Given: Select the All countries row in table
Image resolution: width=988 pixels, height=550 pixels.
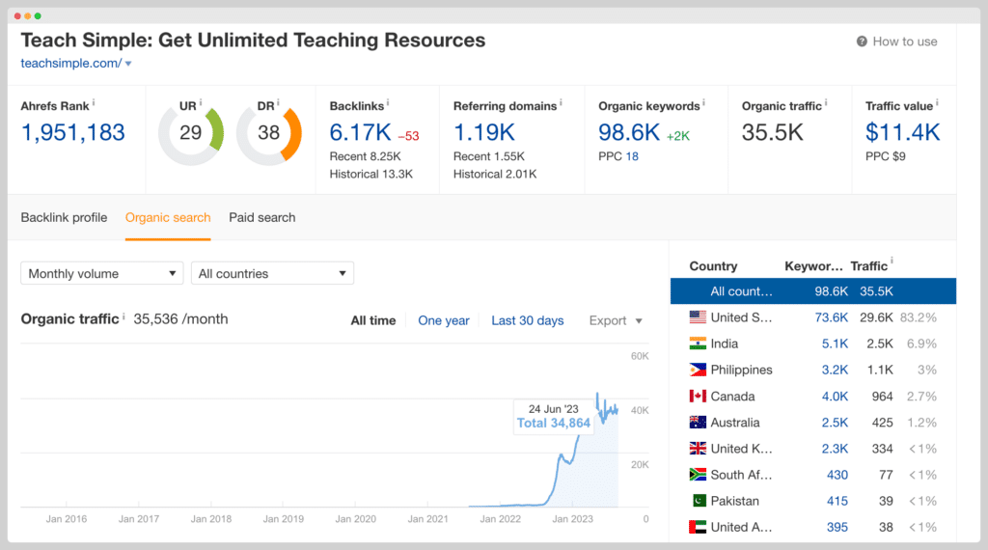Looking at the screenshot, I should pos(812,291).
